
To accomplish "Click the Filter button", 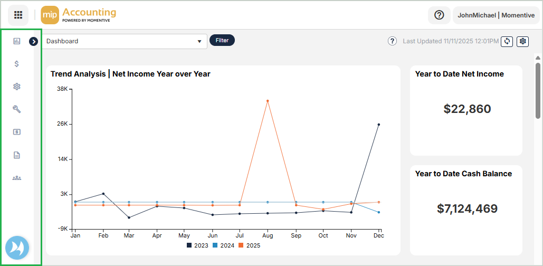I will [x=222, y=40].
